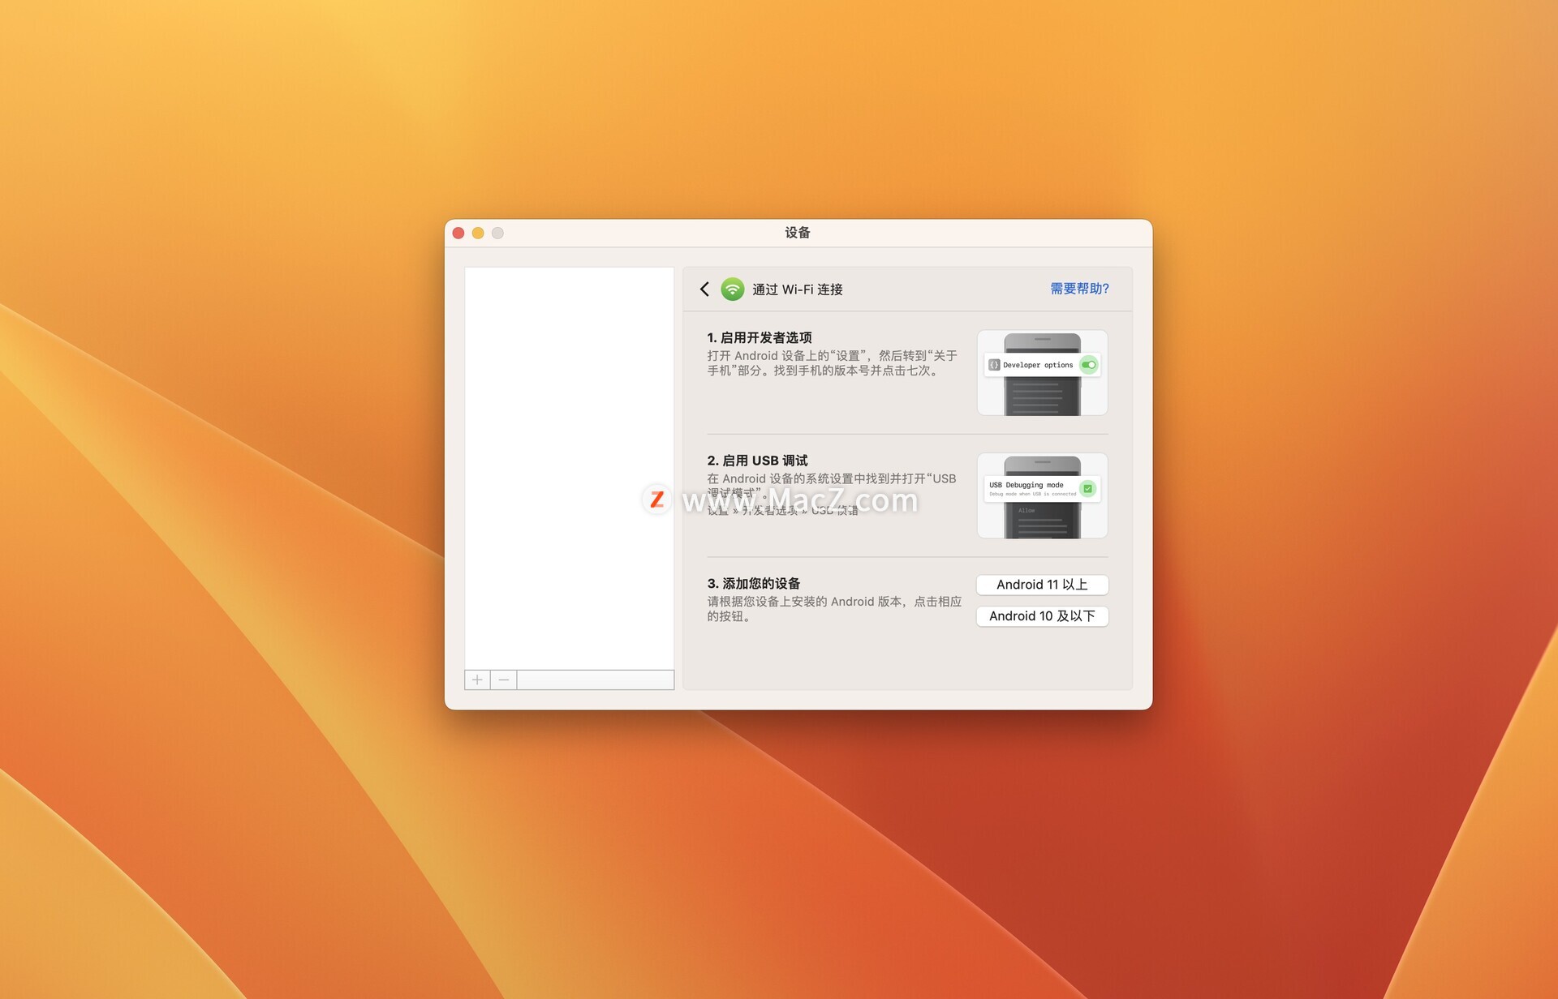Viewport: 1558px width, 999px height.
Task: Go back using the chevron arrow
Action: 704,289
